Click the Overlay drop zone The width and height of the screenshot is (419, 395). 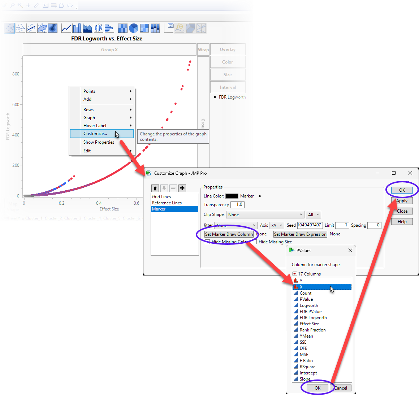[228, 49]
